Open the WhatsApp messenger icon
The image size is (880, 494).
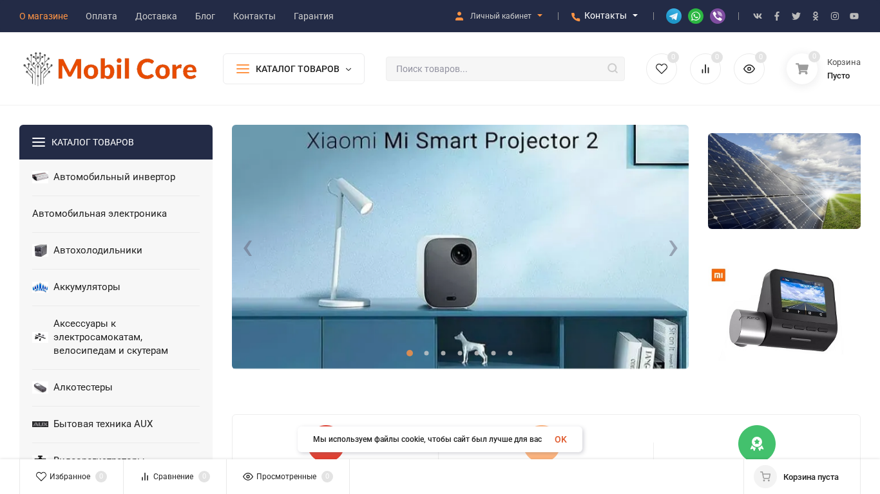coord(696,16)
